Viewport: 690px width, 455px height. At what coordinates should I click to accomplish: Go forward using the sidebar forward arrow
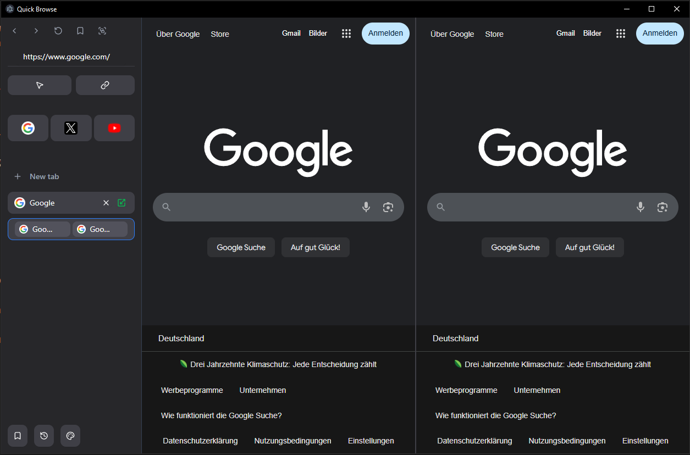tap(36, 31)
